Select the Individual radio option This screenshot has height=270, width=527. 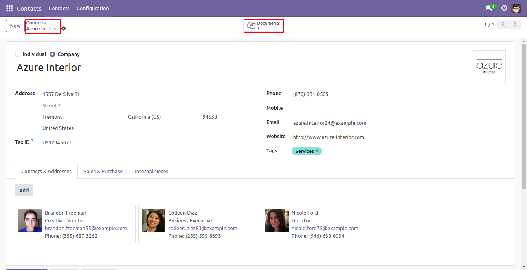(x=18, y=54)
